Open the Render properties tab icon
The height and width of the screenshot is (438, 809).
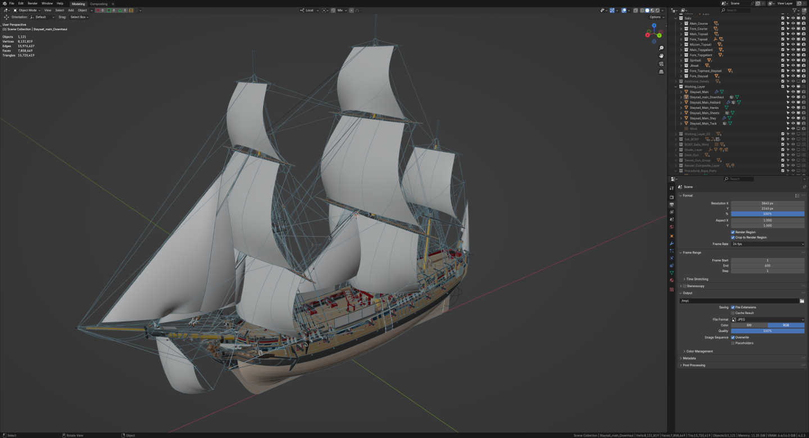point(671,197)
